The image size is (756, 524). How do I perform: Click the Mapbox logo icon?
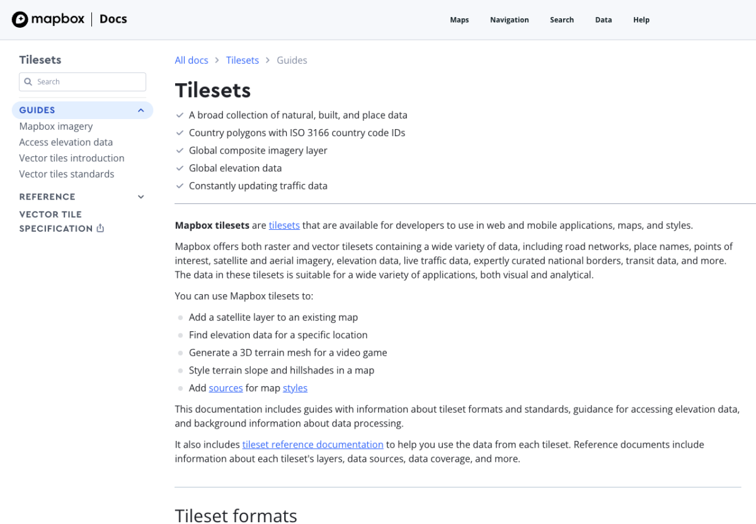pyautogui.click(x=20, y=19)
